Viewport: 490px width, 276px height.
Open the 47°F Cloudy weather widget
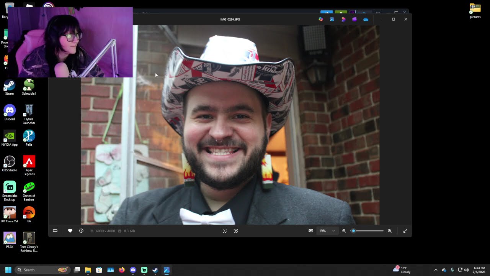coord(402,270)
